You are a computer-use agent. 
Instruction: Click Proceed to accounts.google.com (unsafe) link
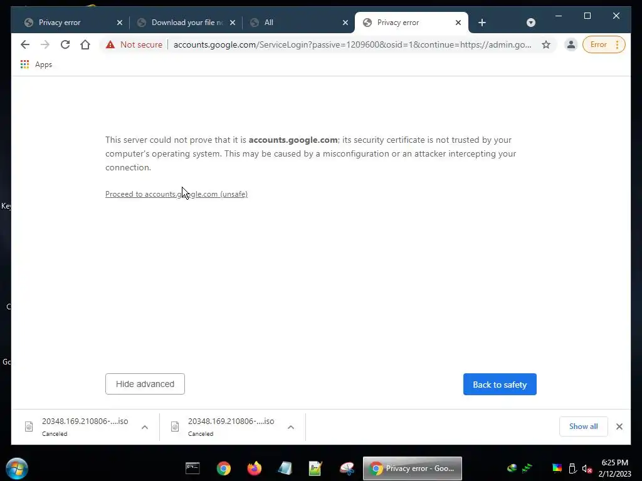click(x=176, y=194)
